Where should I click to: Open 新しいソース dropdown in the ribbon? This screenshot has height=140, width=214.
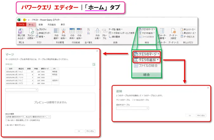click(x=188, y=29)
